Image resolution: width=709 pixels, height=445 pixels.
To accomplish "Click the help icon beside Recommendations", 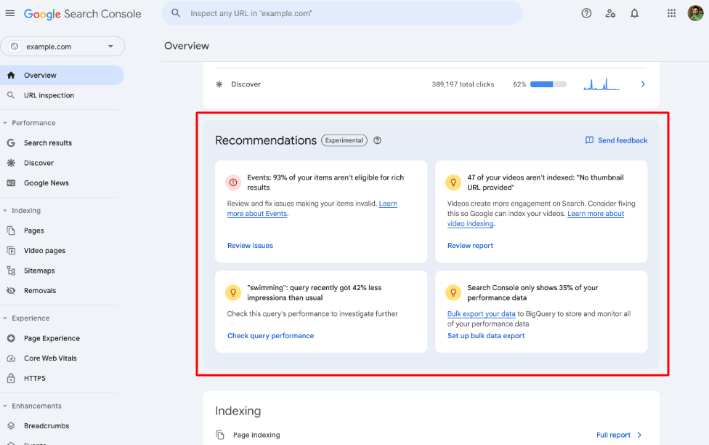I will tap(377, 140).
